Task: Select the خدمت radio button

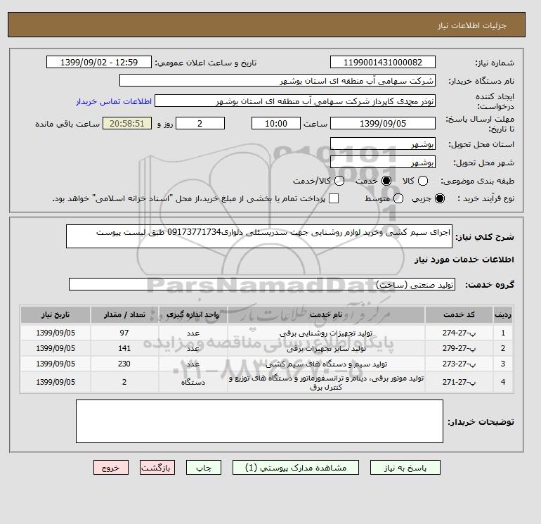Action: click(386, 181)
